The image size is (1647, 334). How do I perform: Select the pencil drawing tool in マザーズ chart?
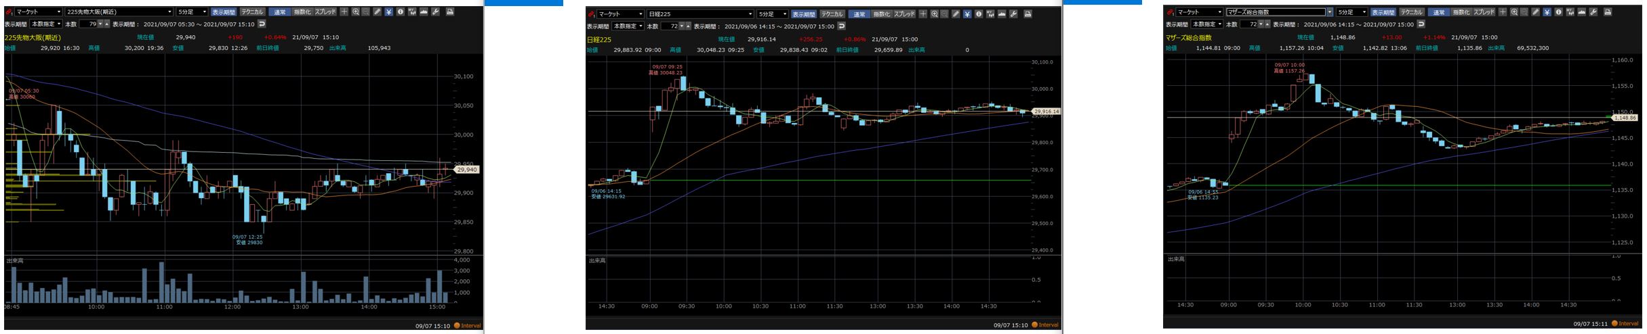[1535, 12]
